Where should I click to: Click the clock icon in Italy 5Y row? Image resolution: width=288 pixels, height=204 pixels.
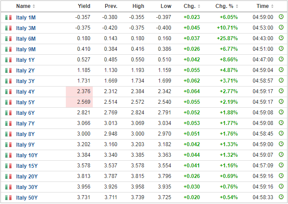(281, 102)
